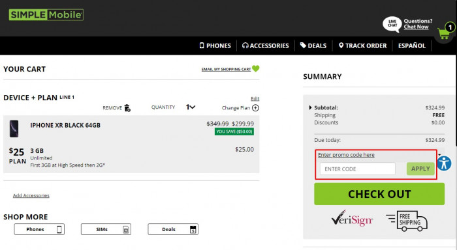Screen dimensions: 457x250
Task: Click the Check Out button
Action: (379, 194)
